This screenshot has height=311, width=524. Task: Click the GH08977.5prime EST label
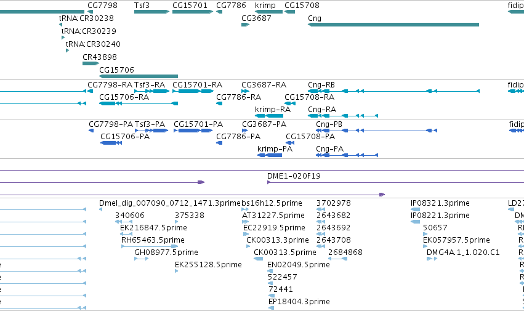tap(166, 252)
